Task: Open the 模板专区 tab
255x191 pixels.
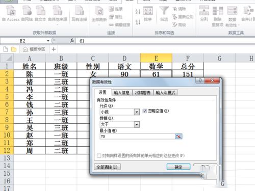Action: pyautogui.click(x=34, y=49)
